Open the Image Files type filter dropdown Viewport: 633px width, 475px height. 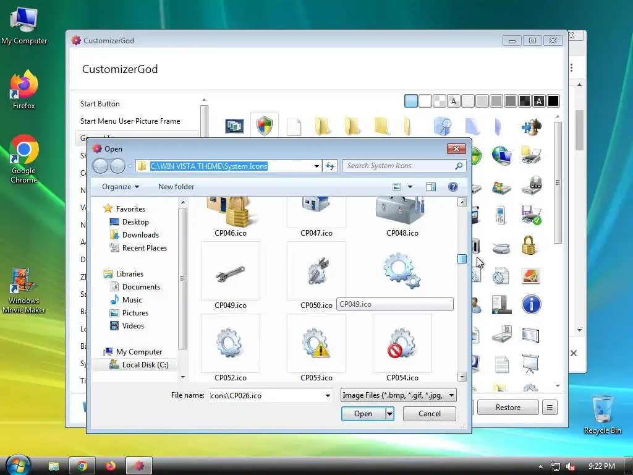399,395
